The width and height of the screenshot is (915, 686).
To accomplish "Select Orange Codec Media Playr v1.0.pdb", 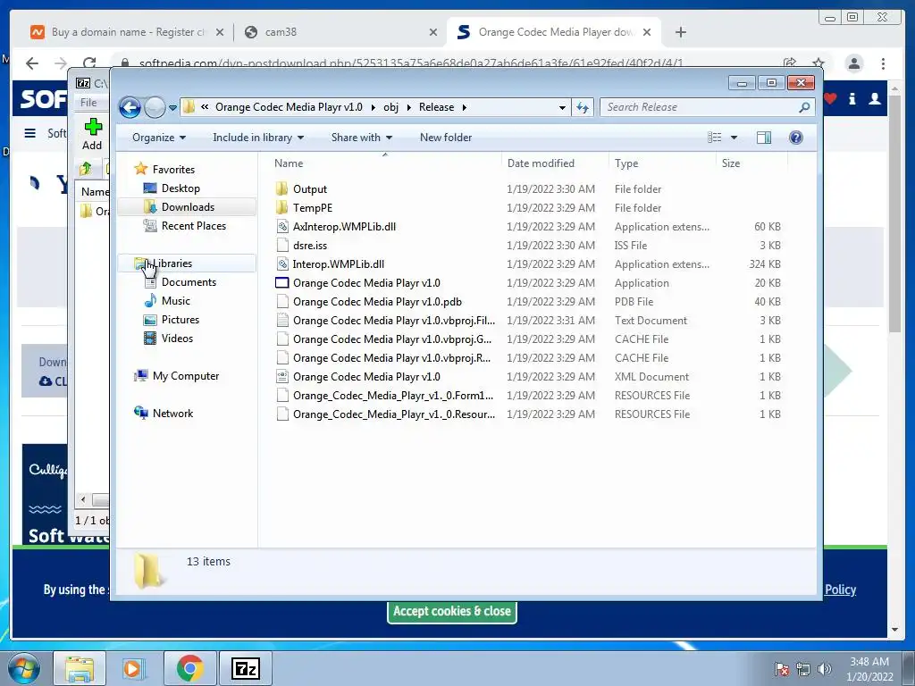I will tap(377, 302).
